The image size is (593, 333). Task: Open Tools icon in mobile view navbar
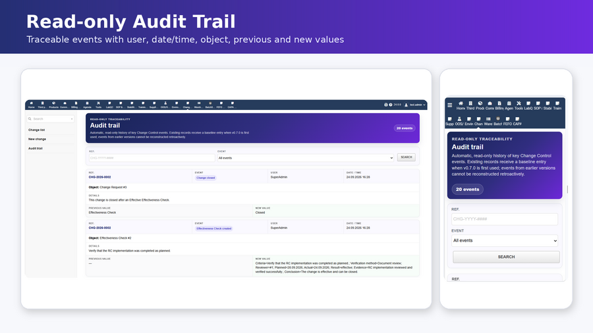pyautogui.click(x=519, y=105)
